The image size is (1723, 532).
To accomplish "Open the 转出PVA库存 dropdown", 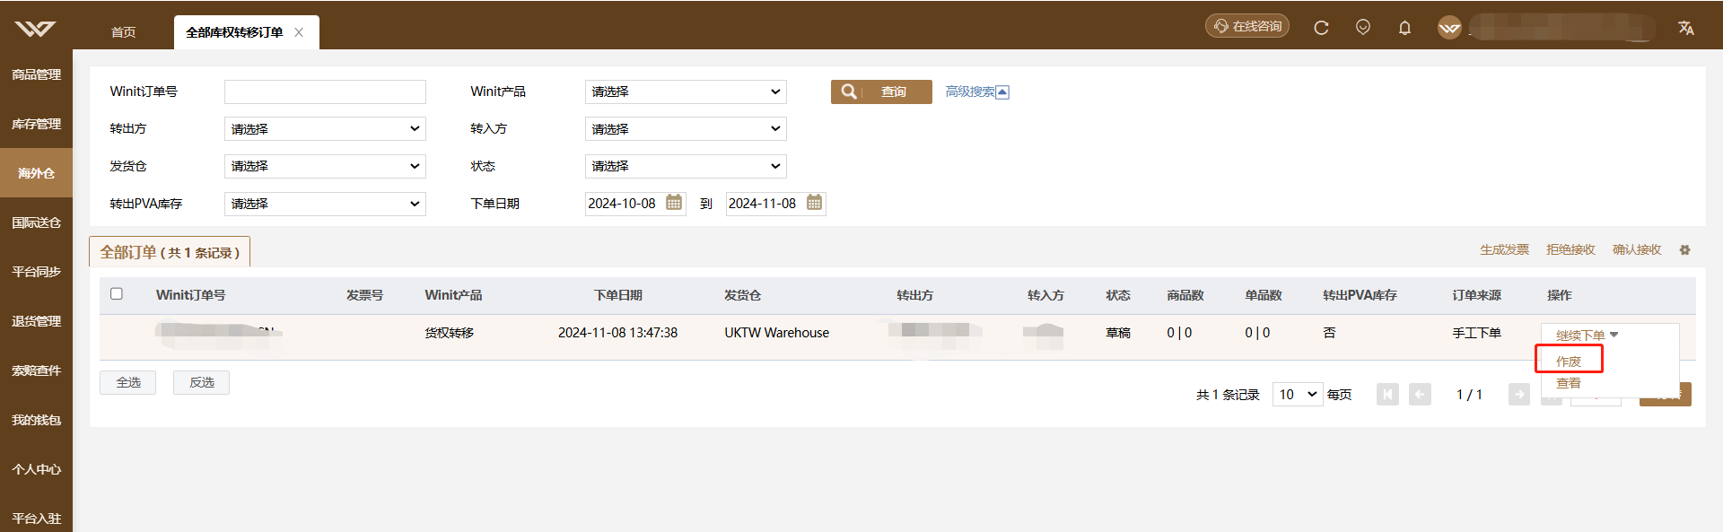I will 325,204.
